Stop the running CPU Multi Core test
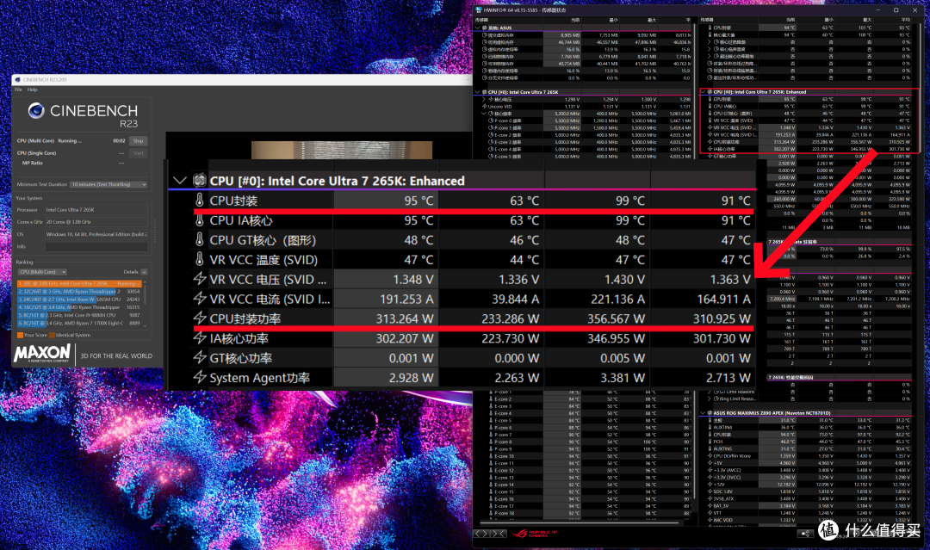 click(x=138, y=141)
